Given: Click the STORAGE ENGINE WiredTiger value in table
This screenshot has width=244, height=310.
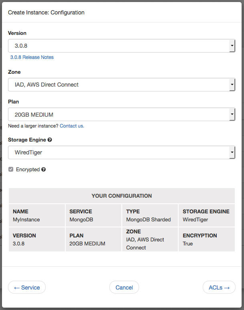Looking at the screenshot, I should tap(196, 220).
